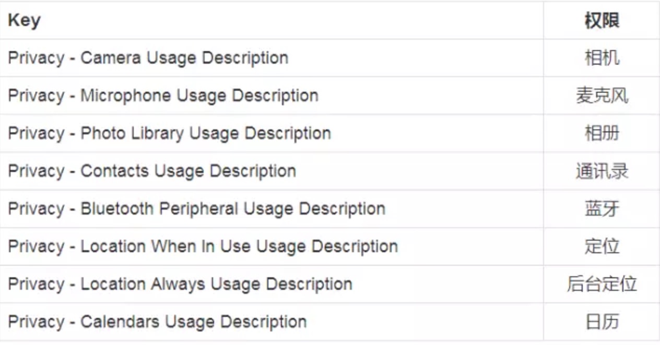Click the 后台定位 permission cell
The height and width of the screenshot is (345, 660).
(602, 284)
